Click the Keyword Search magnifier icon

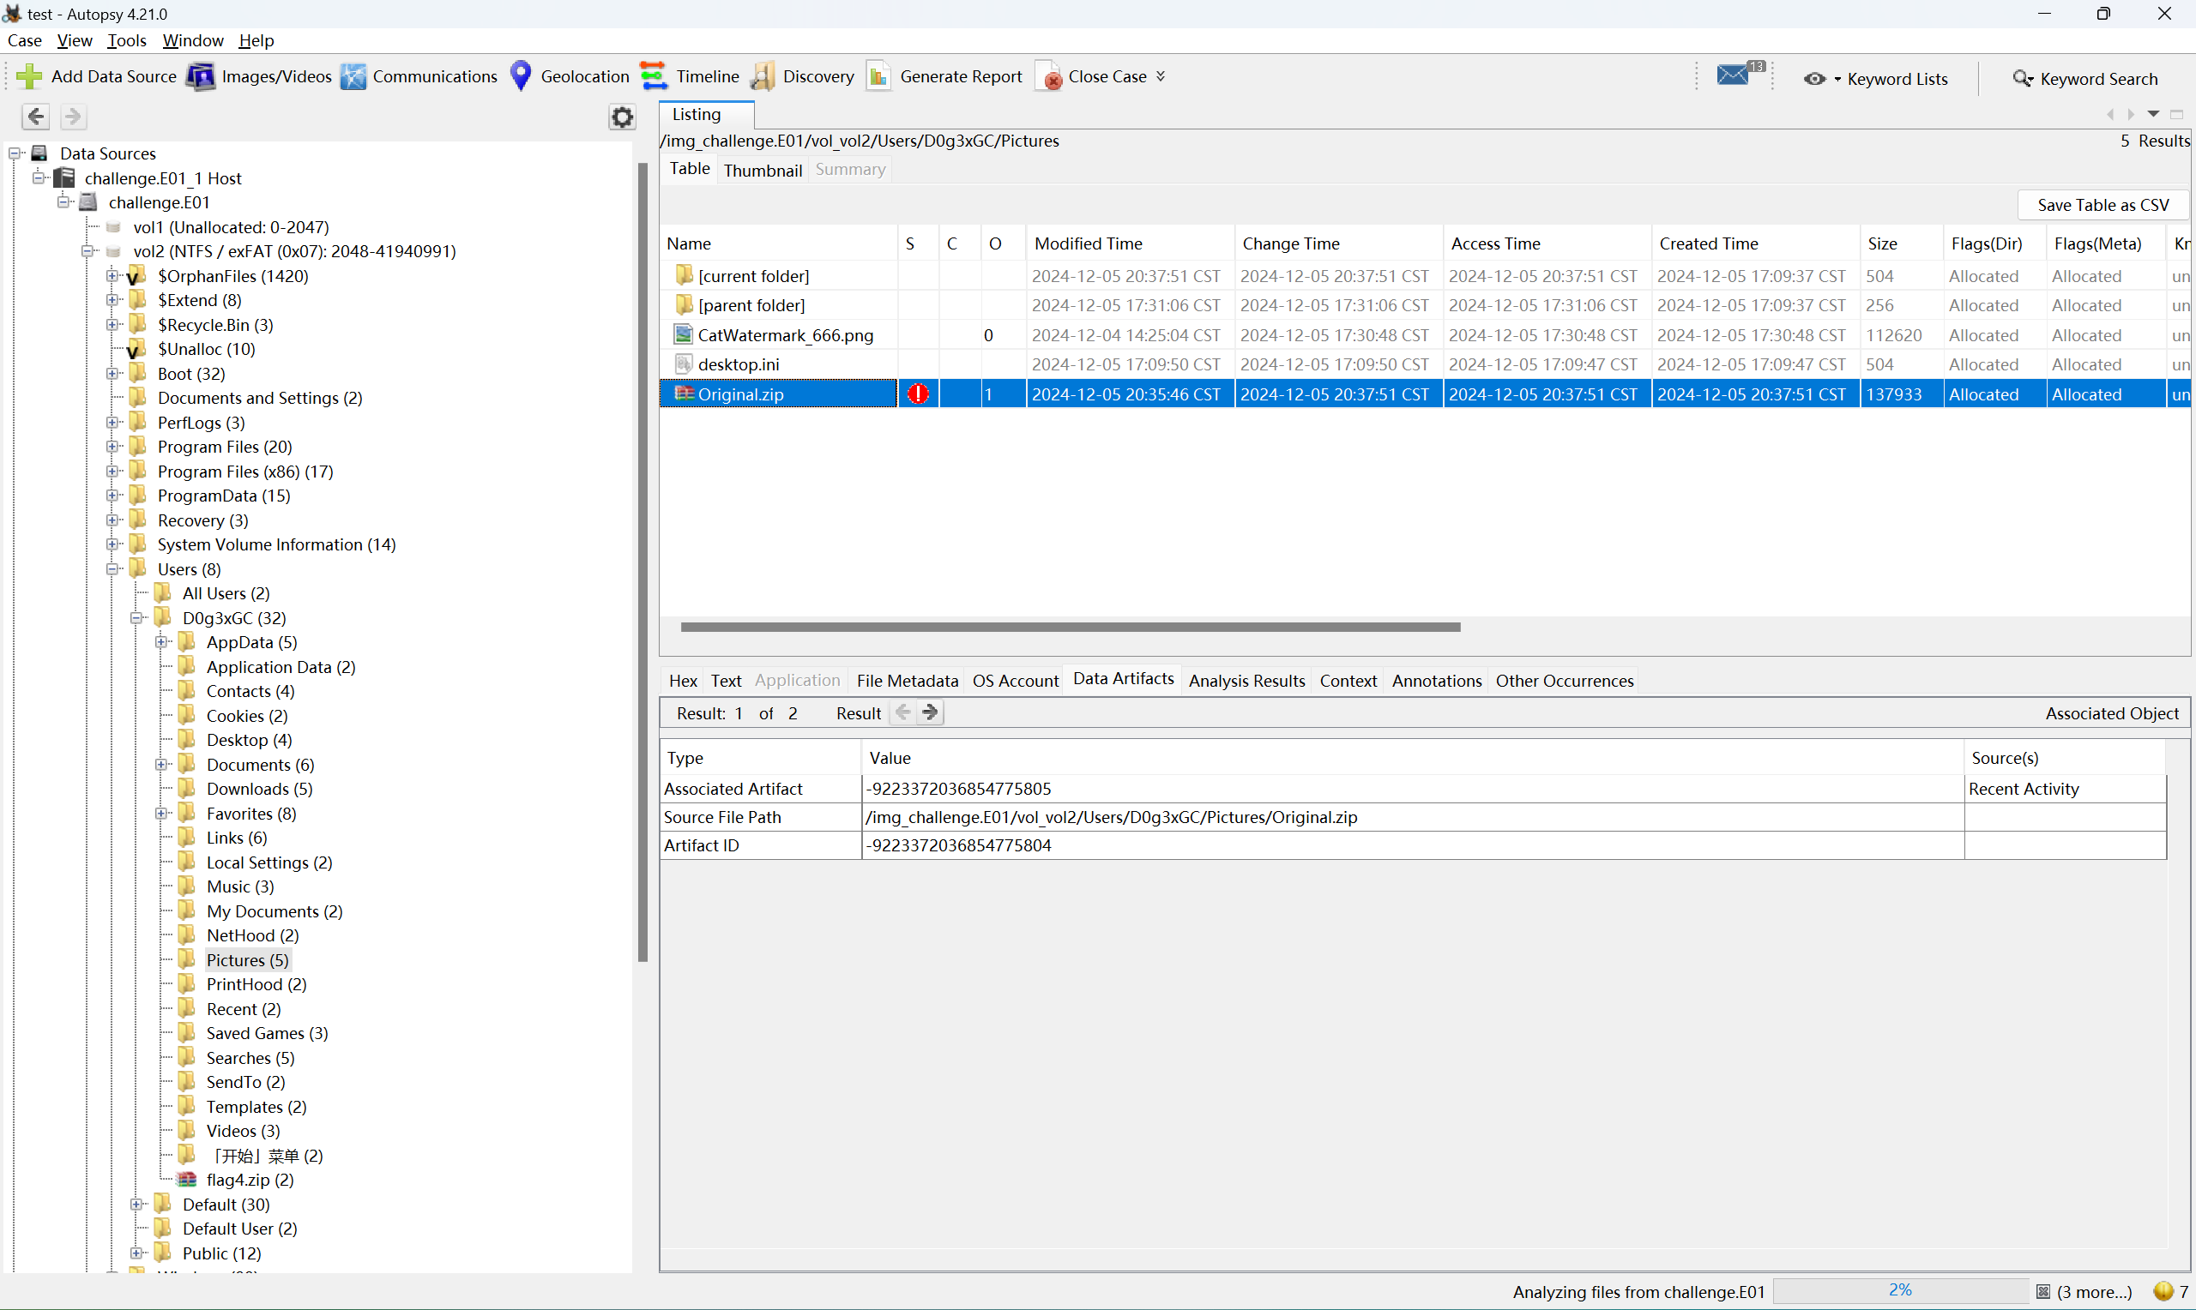pos(2022,79)
